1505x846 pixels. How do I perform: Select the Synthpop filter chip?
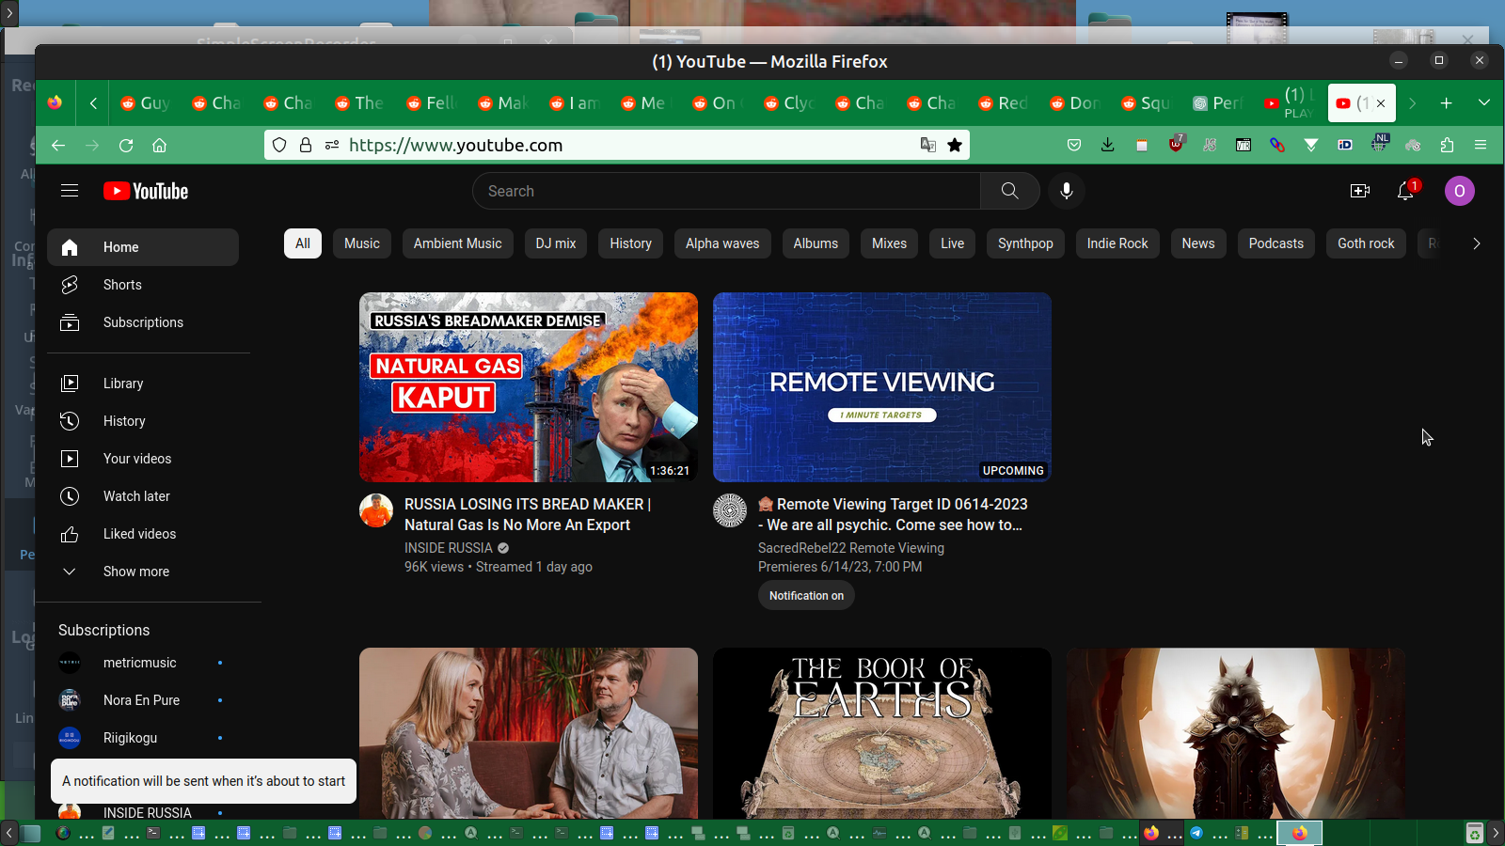pos(1025,243)
